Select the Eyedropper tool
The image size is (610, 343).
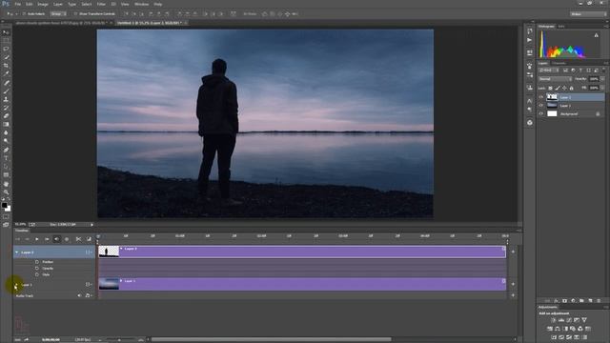coord(6,74)
